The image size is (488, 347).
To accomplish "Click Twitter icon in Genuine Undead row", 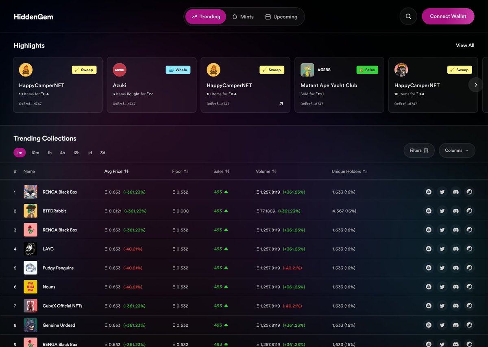I will 442,325.
